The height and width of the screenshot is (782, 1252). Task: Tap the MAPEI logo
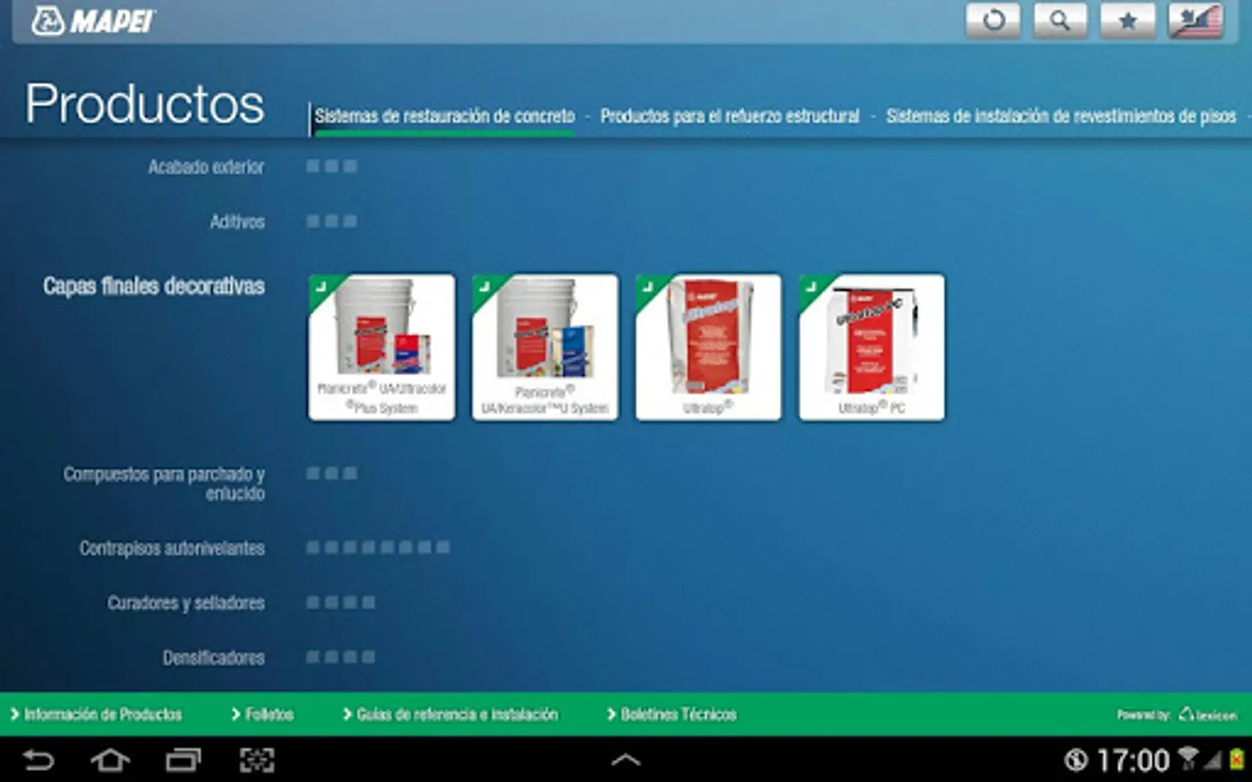click(93, 21)
